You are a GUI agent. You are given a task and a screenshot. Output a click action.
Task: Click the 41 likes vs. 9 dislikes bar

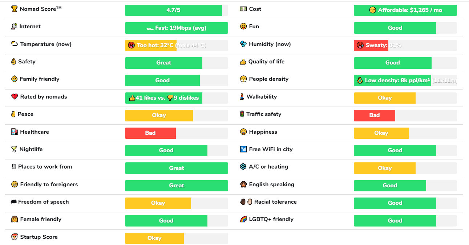163,98
